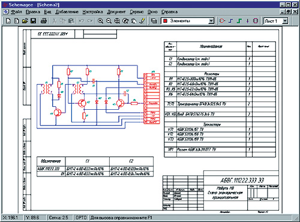Image resolution: width=300 pixels, height=222 pixels.
Task: Click the red connector component tool
Action: [x=256, y=21]
